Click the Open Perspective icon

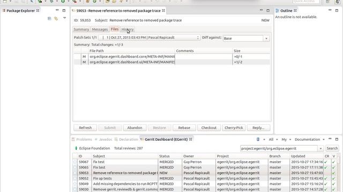[x=327, y=2]
